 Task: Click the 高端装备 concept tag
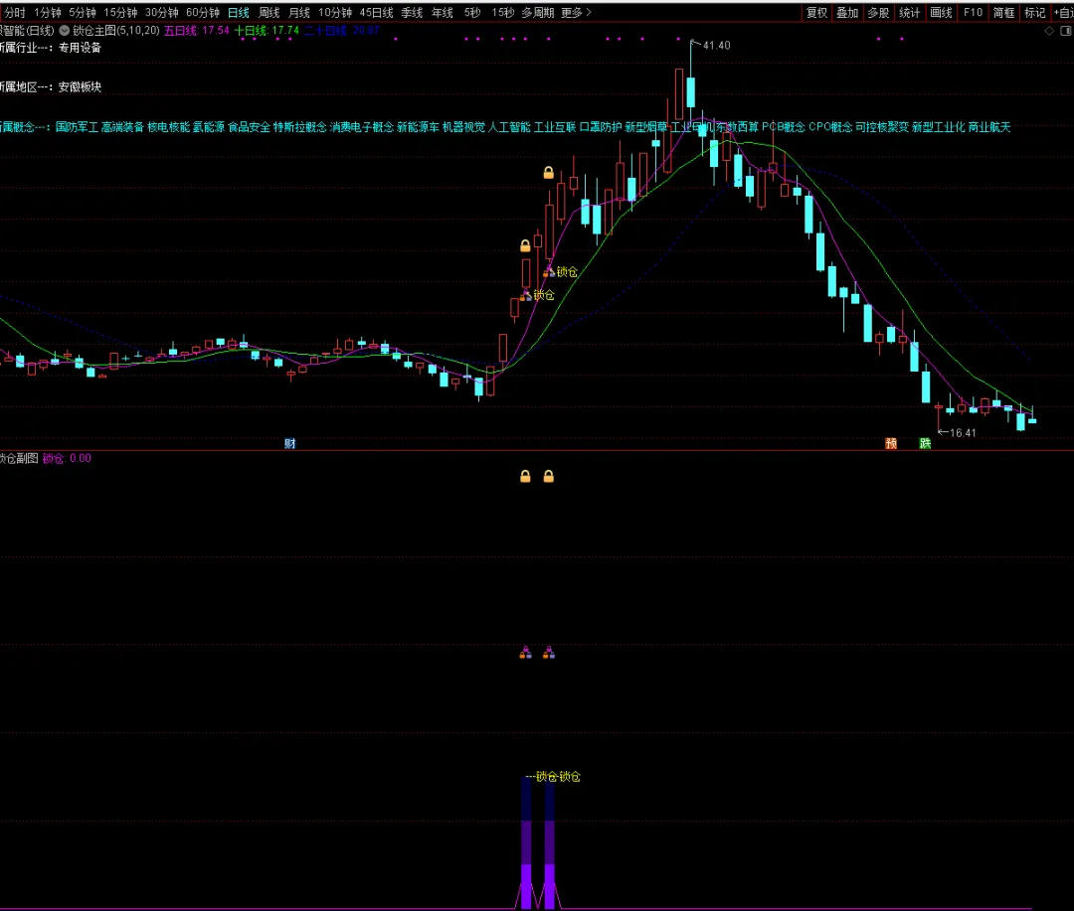tap(122, 126)
